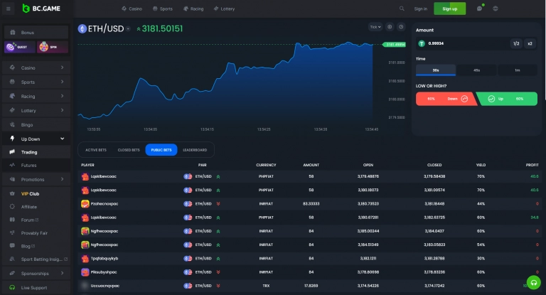Image resolution: width=546 pixels, height=295 pixels.
Task: Select the 1m time option
Action: [x=518, y=70]
